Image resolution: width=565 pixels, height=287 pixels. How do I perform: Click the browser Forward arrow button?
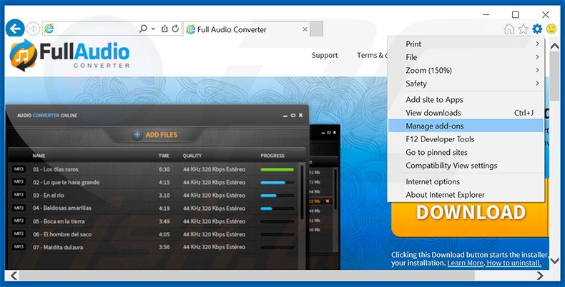(x=33, y=29)
